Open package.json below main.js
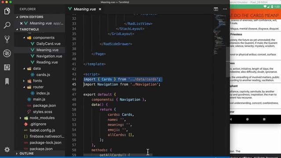 [x=44, y=105]
